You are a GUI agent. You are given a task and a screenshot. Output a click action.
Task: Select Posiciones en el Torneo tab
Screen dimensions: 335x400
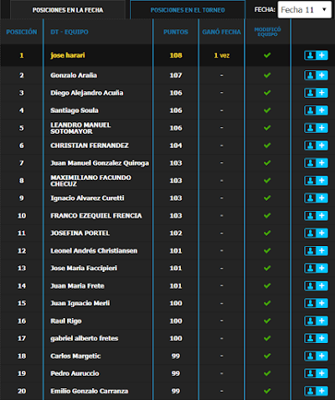(188, 10)
